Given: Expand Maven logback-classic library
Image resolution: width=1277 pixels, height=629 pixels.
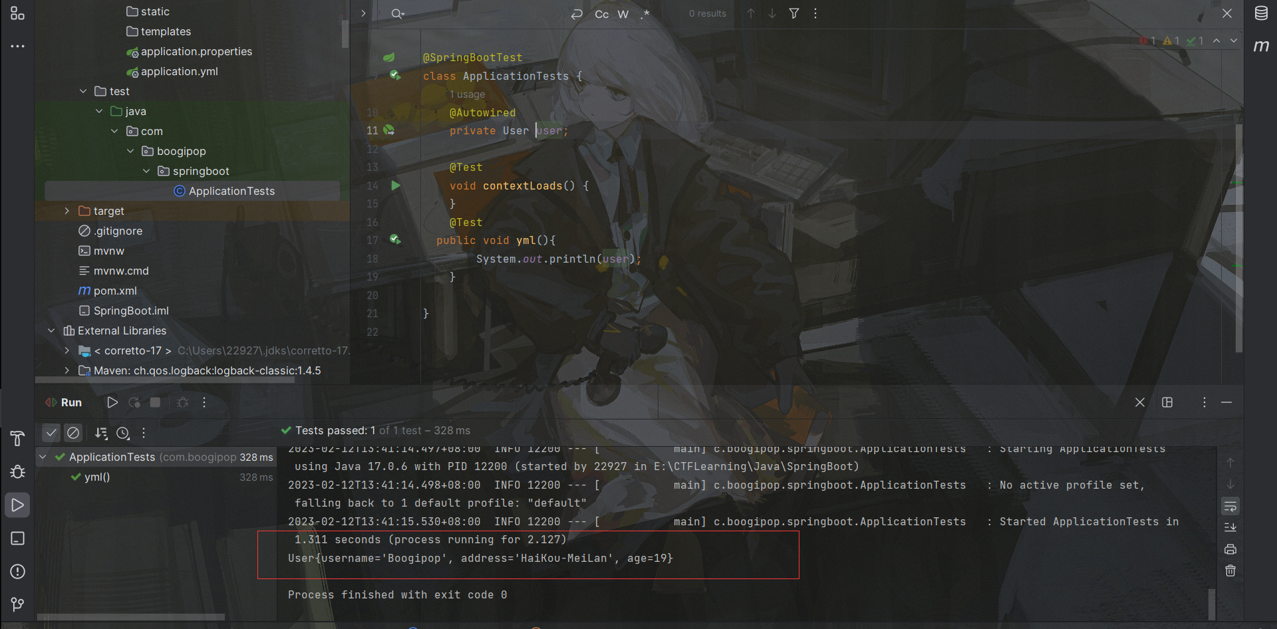Looking at the screenshot, I should (x=67, y=370).
